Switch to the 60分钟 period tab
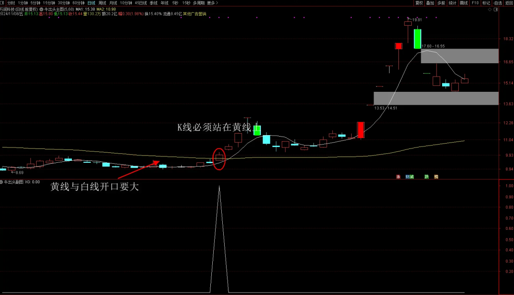 pyautogui.click(x=79, y=3)
